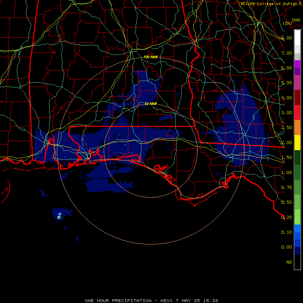Pick the dark red swatch in the color scale
The height and width of the screenshot is (303, 303).
tap(297, 98)
